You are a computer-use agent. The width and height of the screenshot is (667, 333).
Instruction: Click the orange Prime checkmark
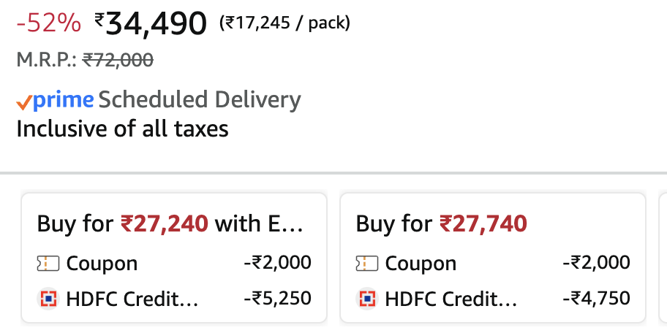click(x=24, y=102)
